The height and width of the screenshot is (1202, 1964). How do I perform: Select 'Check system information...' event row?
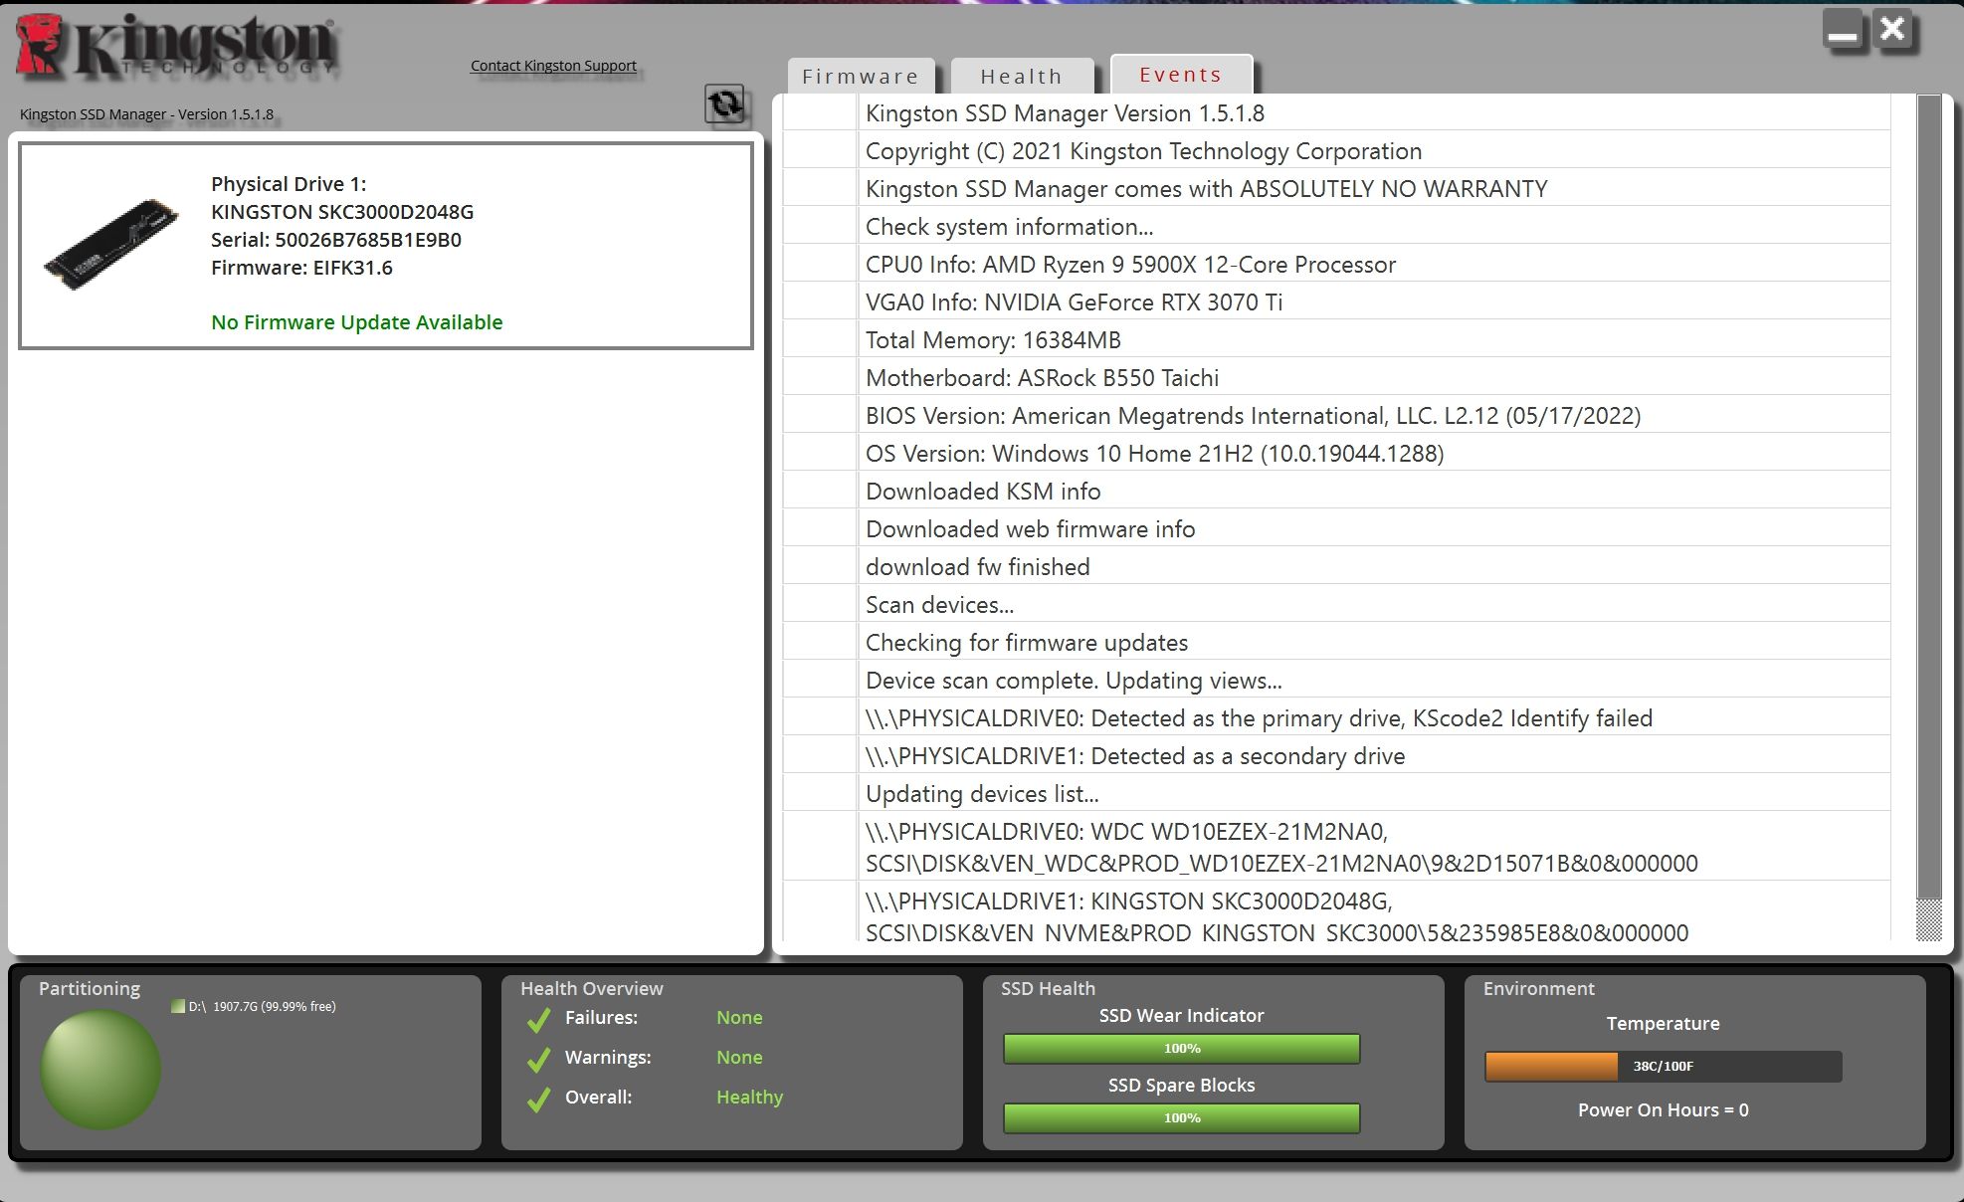(1336, 227)
